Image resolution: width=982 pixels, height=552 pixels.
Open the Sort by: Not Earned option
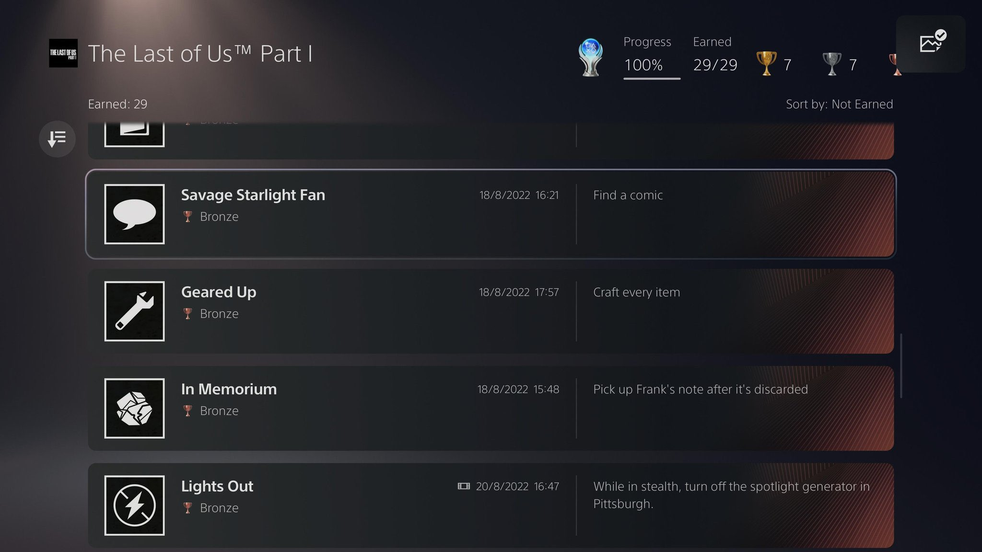coord(839,104)
